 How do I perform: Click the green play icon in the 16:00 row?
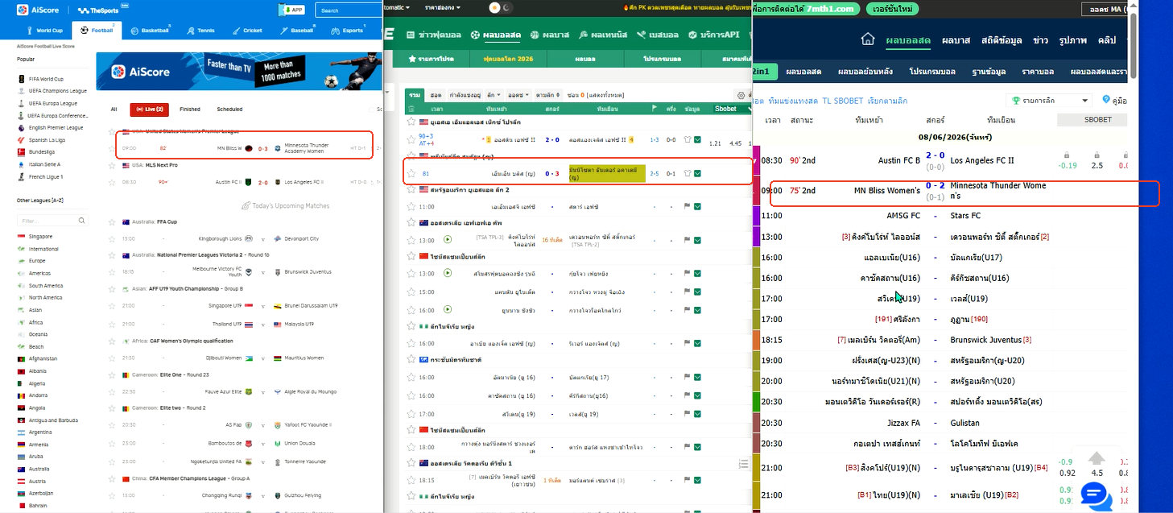coord(448,309)
